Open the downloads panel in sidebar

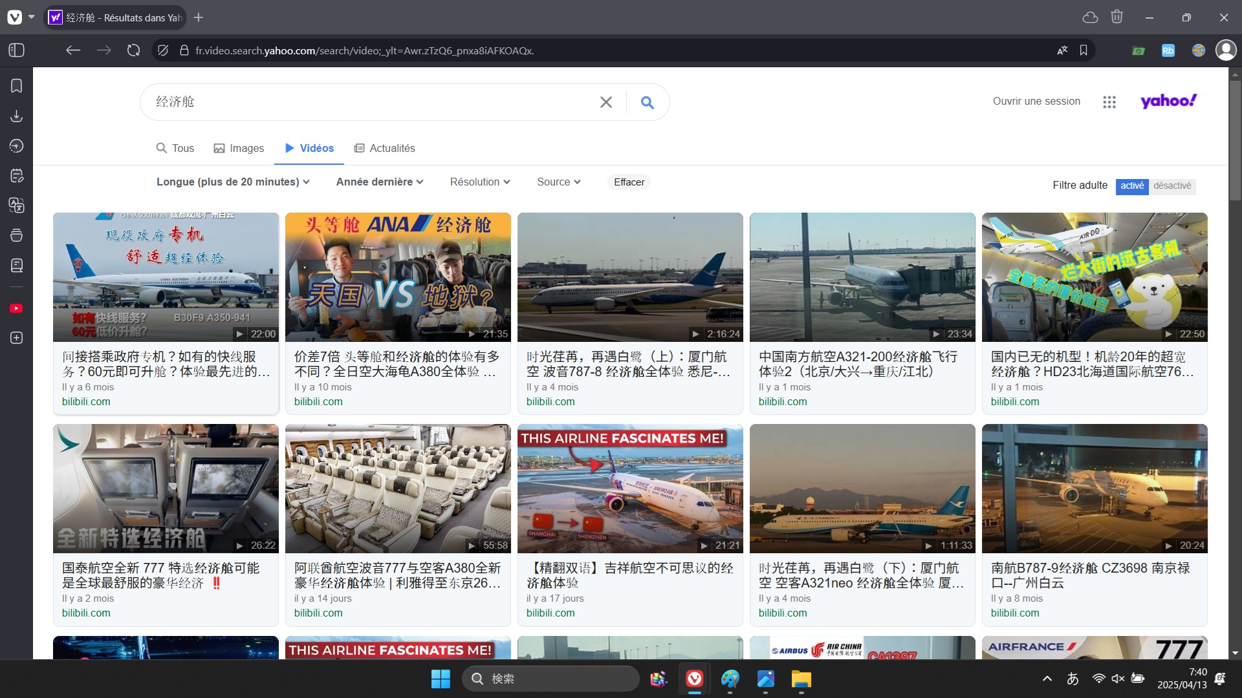coord(17,116)
